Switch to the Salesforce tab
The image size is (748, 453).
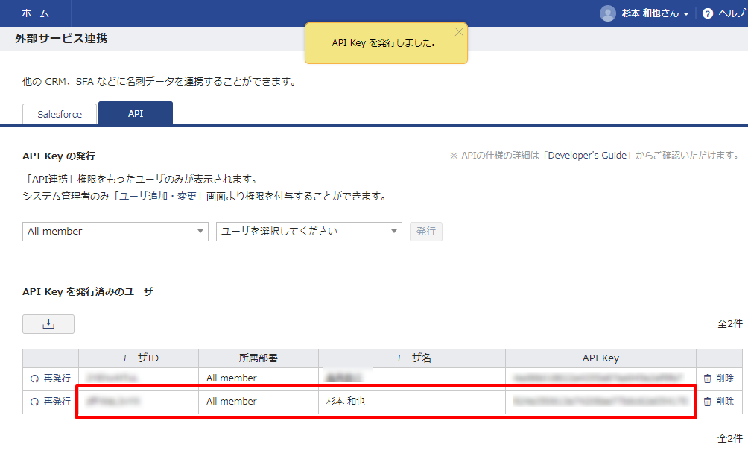click(x=59, y=114)
